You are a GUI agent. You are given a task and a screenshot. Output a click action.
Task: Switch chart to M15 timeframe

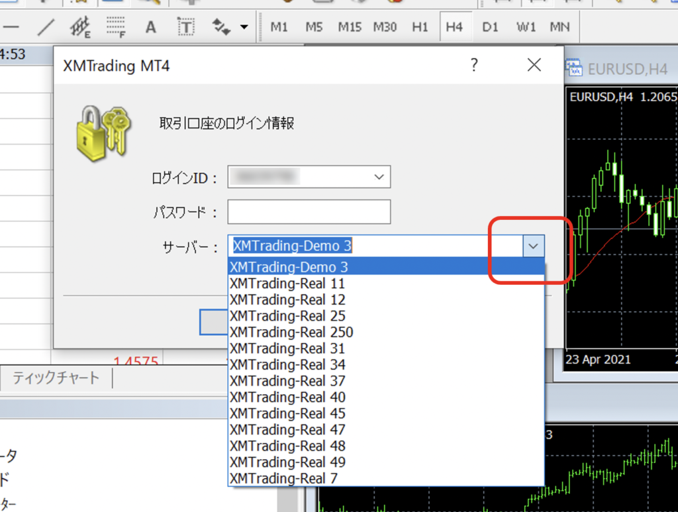[x=350, y=27]
